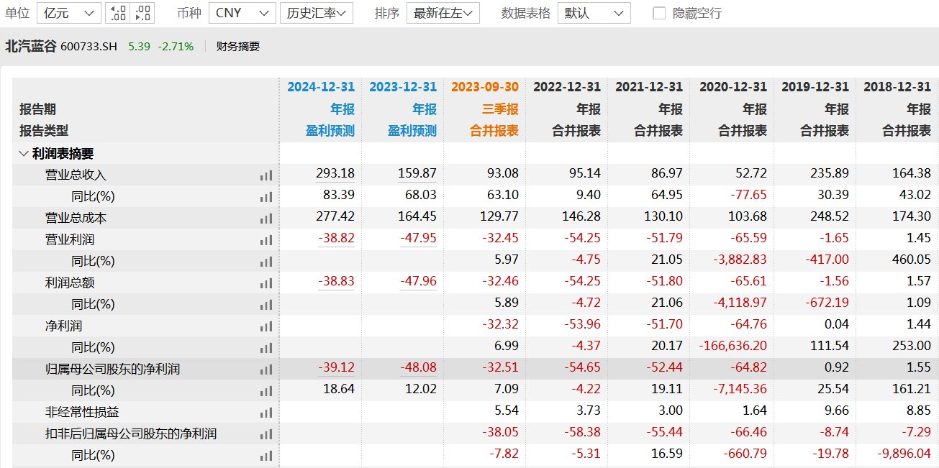Open chart icon for 扣非后 同比(%) row
Screen dimensions: 939x468
click(x=266, y=455)
